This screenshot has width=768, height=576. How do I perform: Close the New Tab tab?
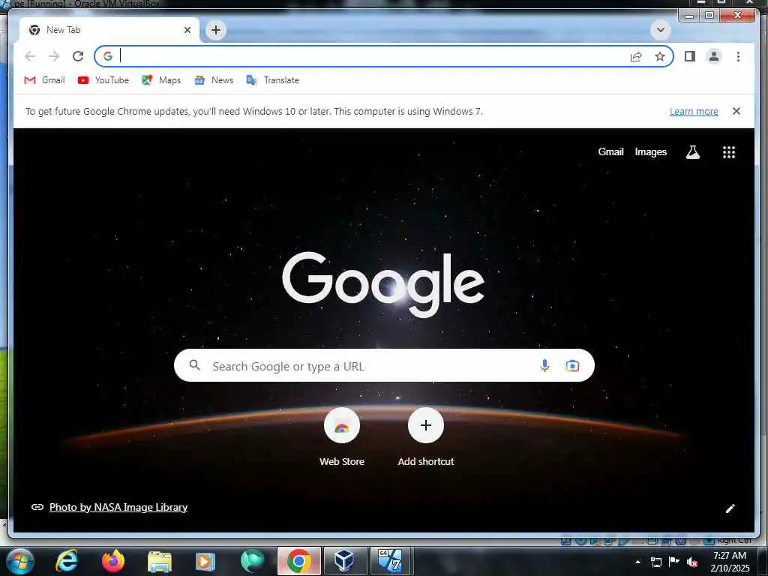pyautogui.click(x=187, y=30)
